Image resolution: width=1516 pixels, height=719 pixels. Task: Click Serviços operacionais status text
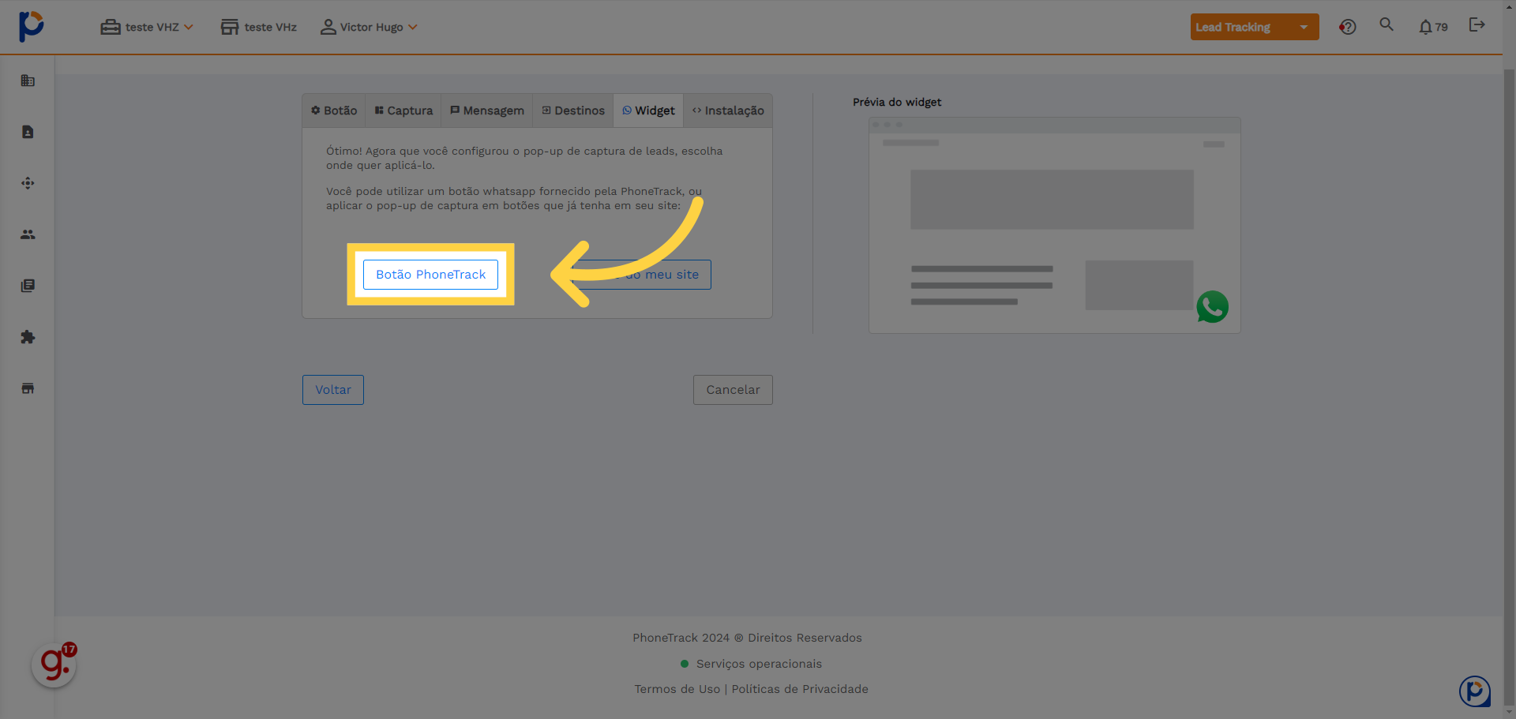(x=759, y=664)
